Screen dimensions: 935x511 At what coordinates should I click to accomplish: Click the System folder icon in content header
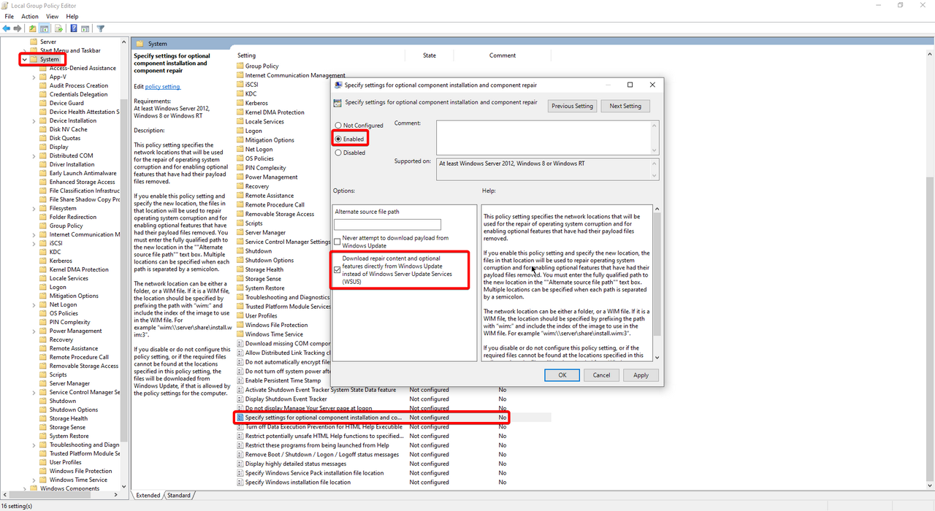click(x=141, y=44)
